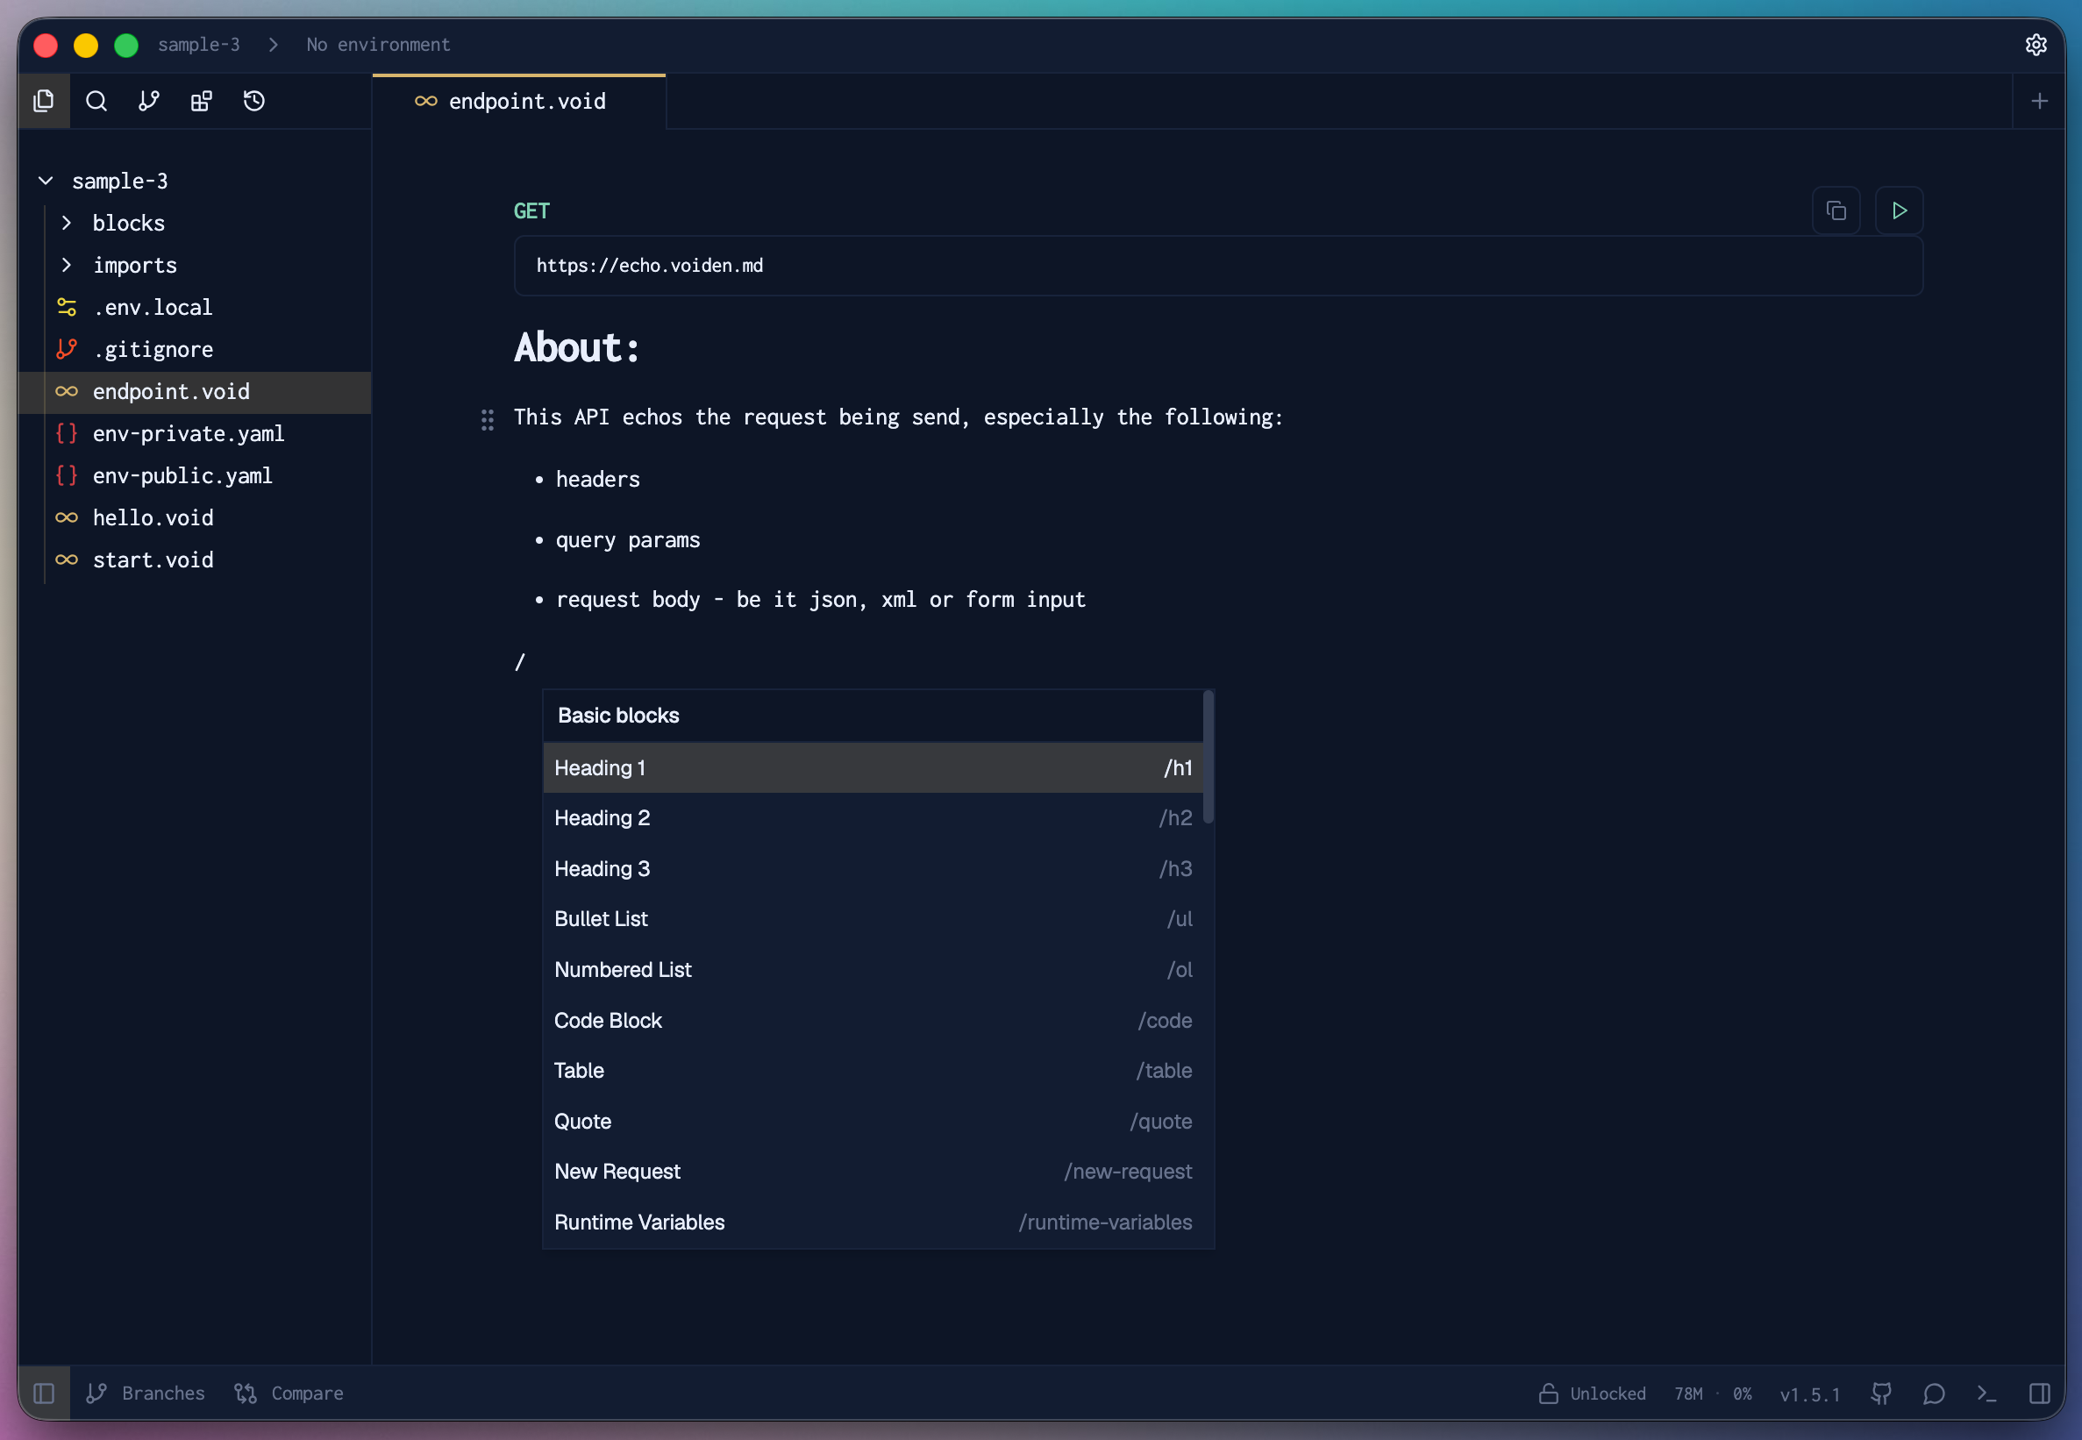The image size is (2082, 1440).
Task: Expand the blocks folder
Action: (195, 223)
